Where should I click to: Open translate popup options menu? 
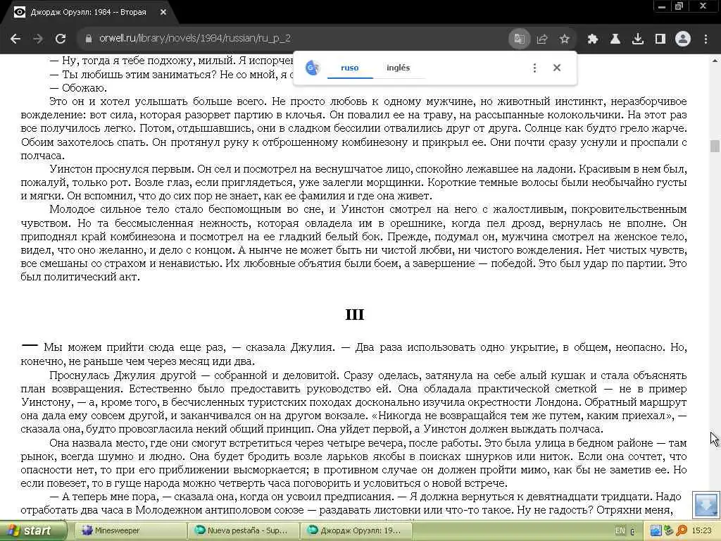click(x=534, y=68)
